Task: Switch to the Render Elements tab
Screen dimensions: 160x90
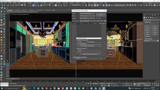Action: tap(102, 23)
